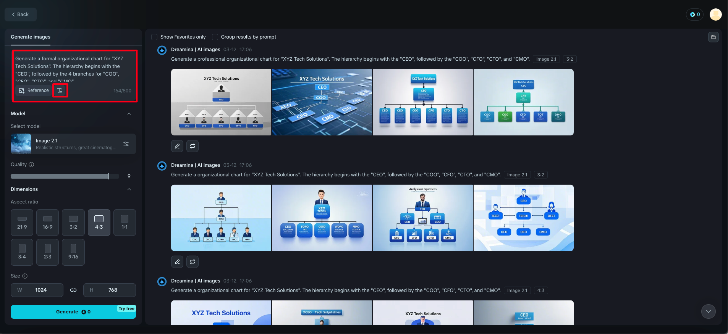Image resolution: width=728 pixels, height=334 pixels.
Task: Enable Show Favorites only checkbox
Action: [154, 37]
